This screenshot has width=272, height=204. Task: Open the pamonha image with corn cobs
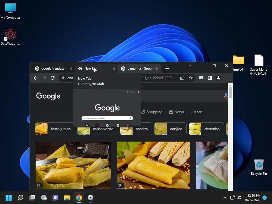154,165
